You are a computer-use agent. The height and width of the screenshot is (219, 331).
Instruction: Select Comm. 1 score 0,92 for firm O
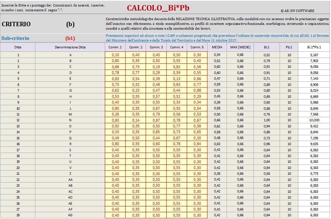point(115,126)
